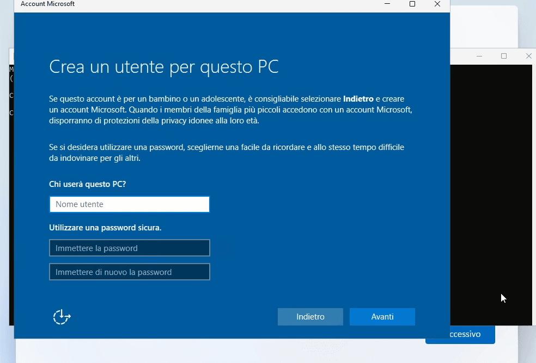Minimize the Account Microsoft window
This screenshot has width=536, height=363.
[x=387, y=4]
